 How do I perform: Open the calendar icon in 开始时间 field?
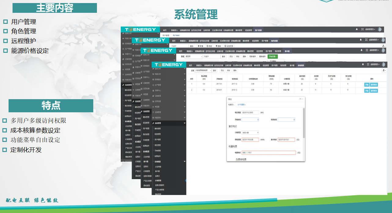(x=258, y=120)
